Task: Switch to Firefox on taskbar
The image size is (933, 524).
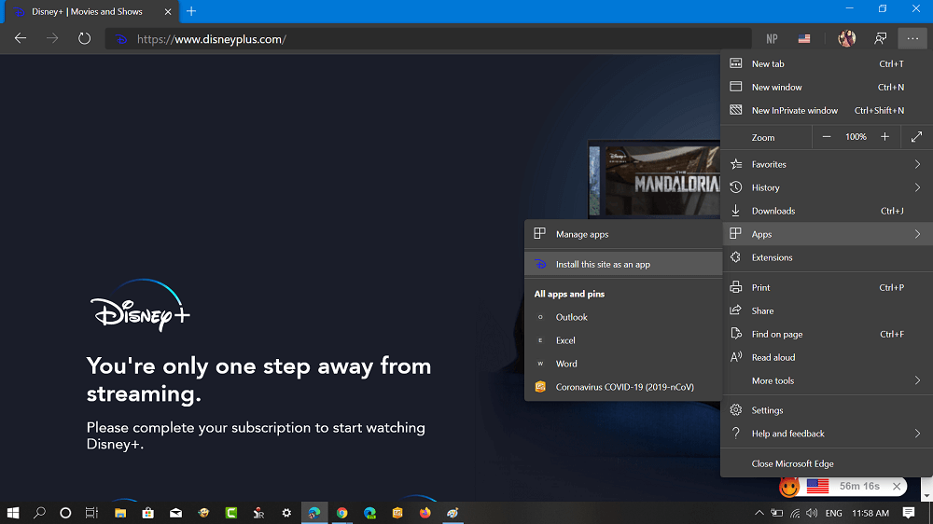Action: [x=425, y=513]
